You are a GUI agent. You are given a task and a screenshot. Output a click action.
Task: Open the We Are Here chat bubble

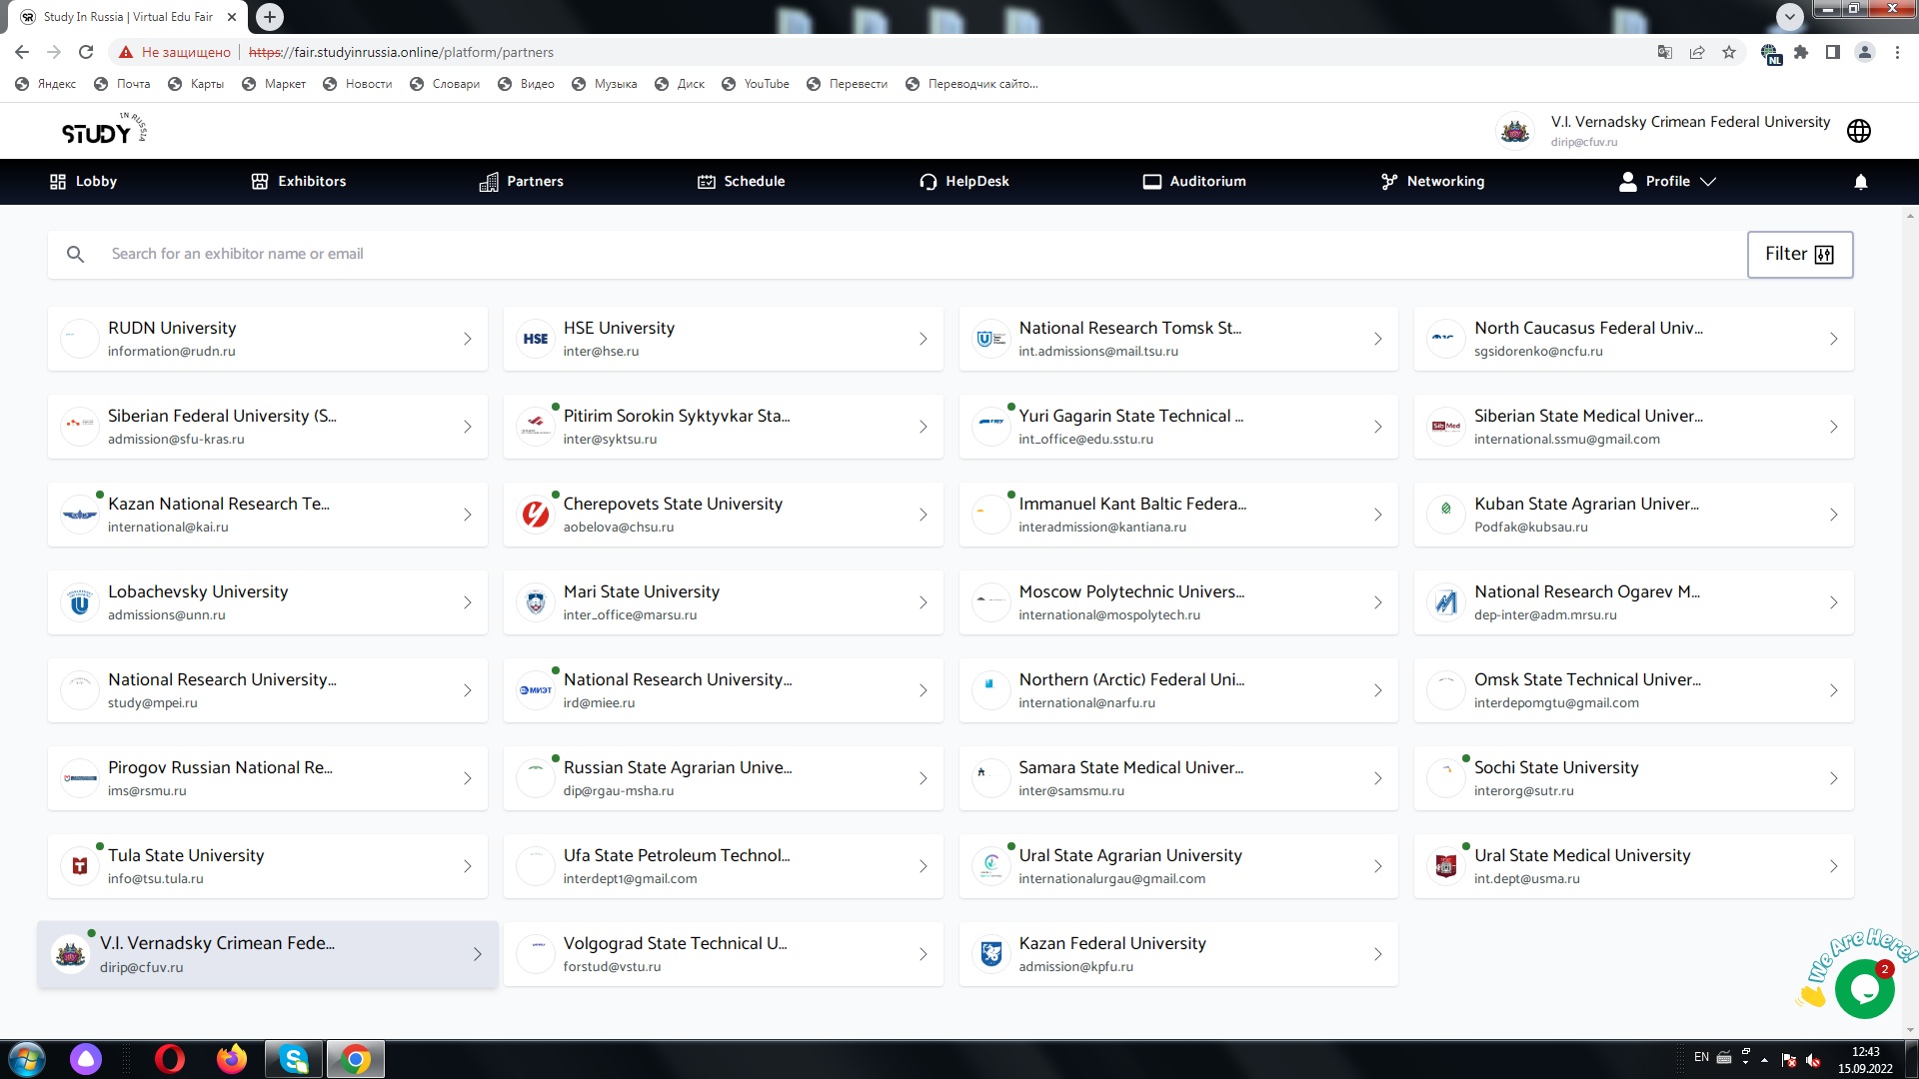[x=1863, y=988]
